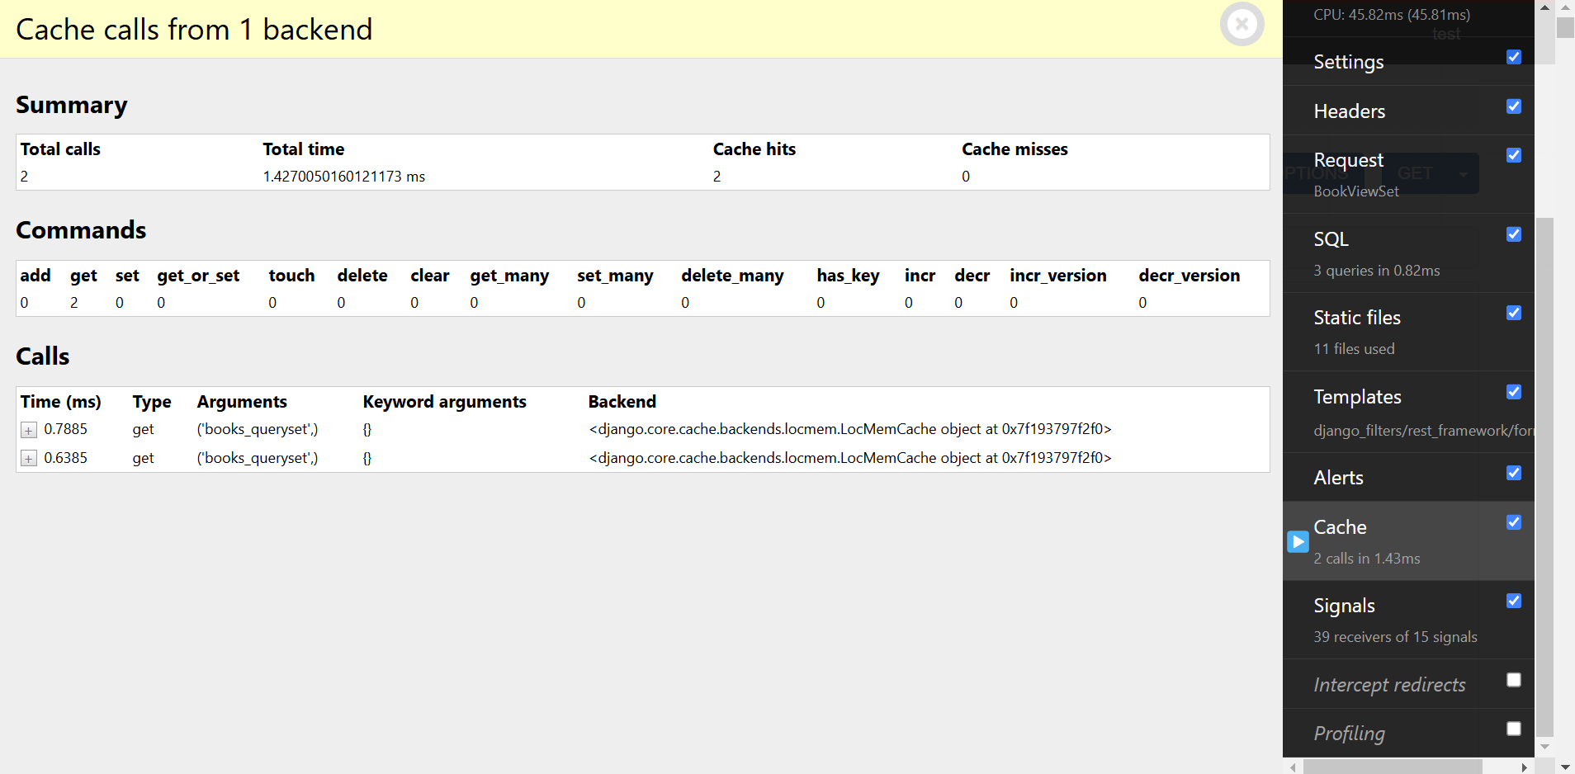Disable the Headers panel checkbox

pos(1513,106)
